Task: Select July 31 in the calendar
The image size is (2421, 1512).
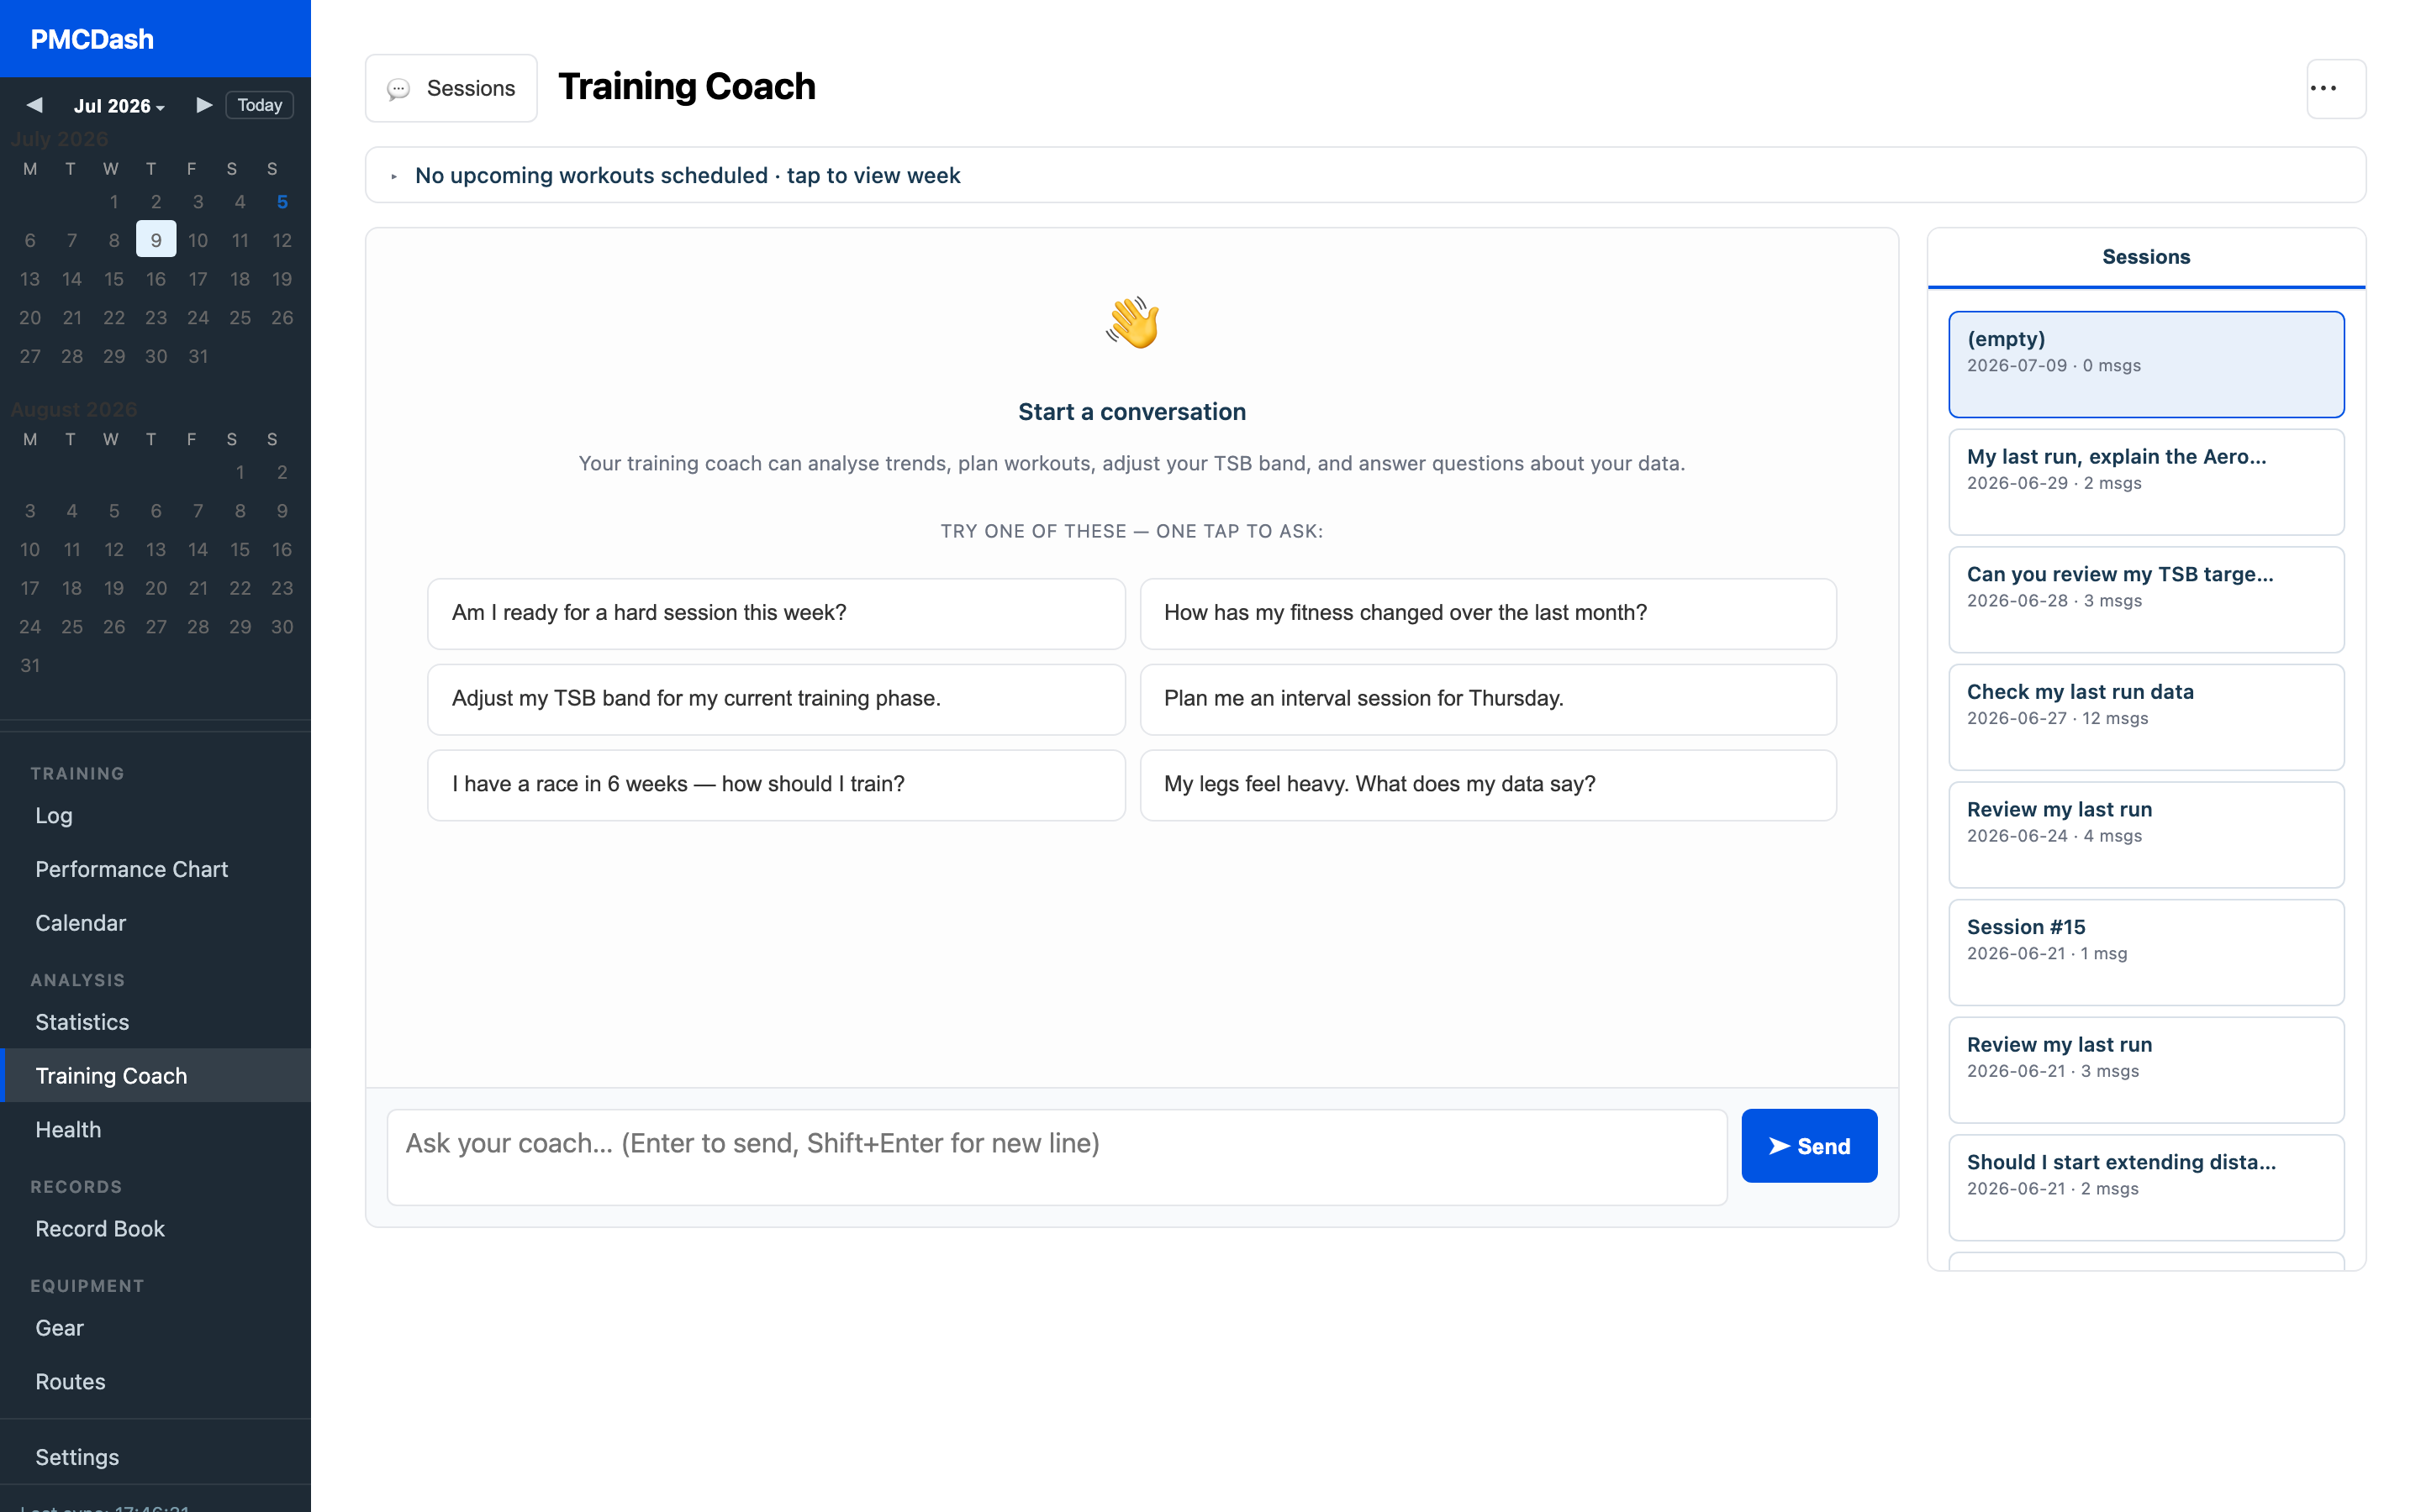Action: point(198,356)
